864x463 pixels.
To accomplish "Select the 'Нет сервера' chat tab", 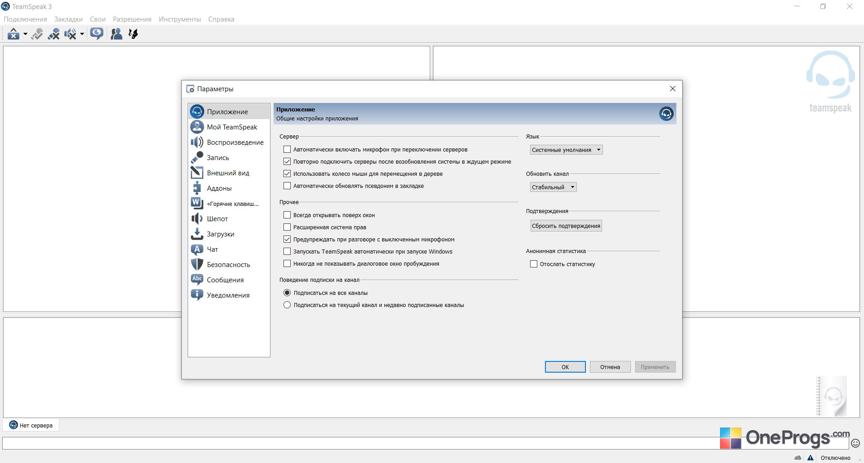I will coord(31,425).
